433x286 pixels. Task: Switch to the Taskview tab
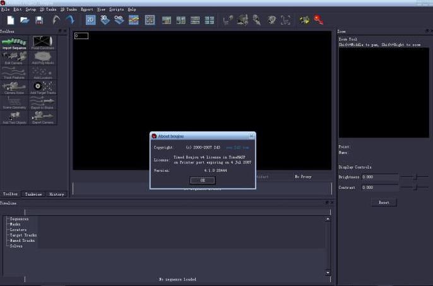click(x=33, y=194)
